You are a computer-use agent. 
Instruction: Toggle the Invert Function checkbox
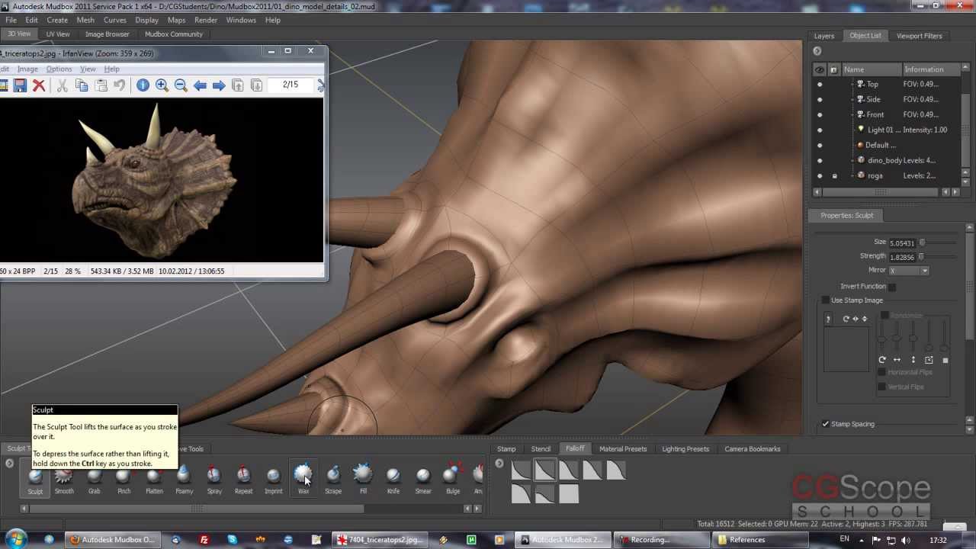tap(892, 287)
